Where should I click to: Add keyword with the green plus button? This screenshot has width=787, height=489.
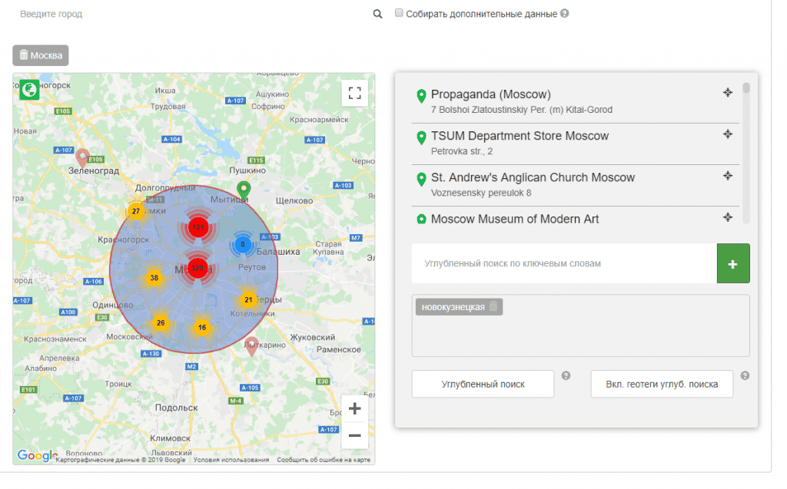732,263
